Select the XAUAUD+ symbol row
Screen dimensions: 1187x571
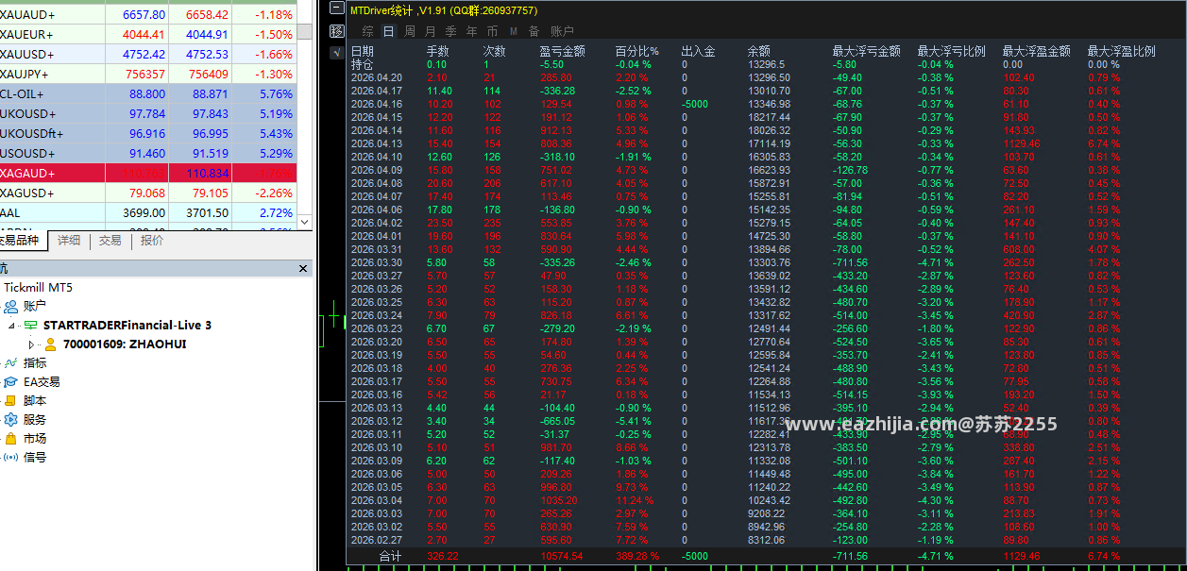coord(148,14)
